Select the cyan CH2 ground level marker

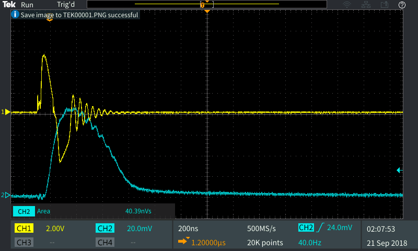6,195
